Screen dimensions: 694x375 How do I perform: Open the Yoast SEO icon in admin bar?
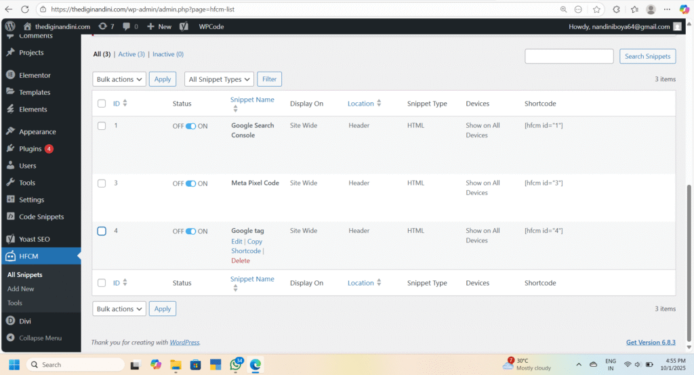pyautogui.click(x=184, y=26)
